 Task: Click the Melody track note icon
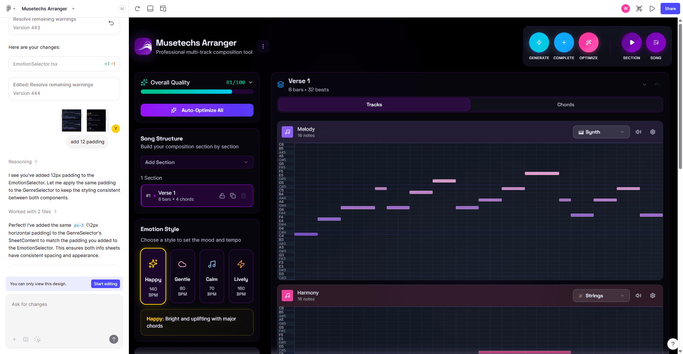coord(287,132)
